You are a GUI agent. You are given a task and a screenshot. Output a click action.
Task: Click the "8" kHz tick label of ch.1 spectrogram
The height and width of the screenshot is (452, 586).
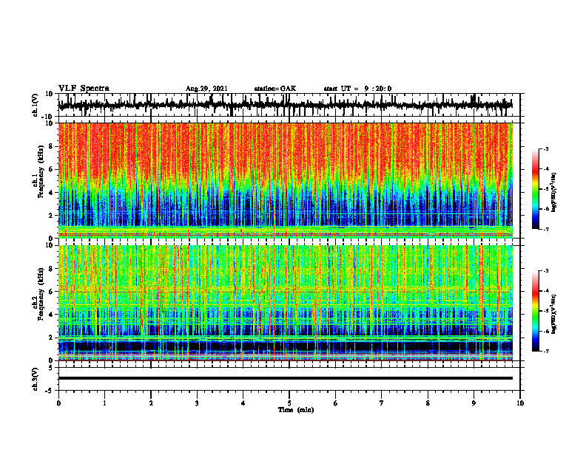pos(51,146)
